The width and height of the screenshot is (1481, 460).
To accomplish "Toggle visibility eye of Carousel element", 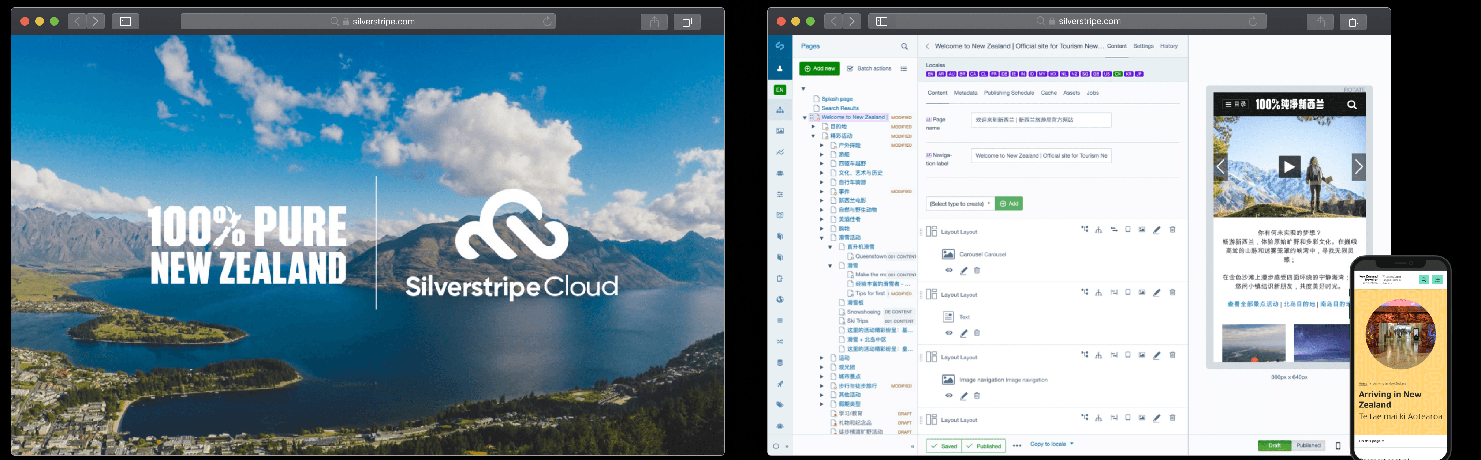I will pos(949,271).
